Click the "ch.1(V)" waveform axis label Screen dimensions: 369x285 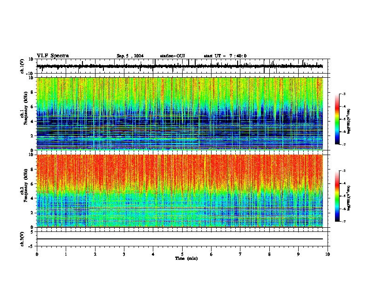pyautogui.click(x=22, y=66)
